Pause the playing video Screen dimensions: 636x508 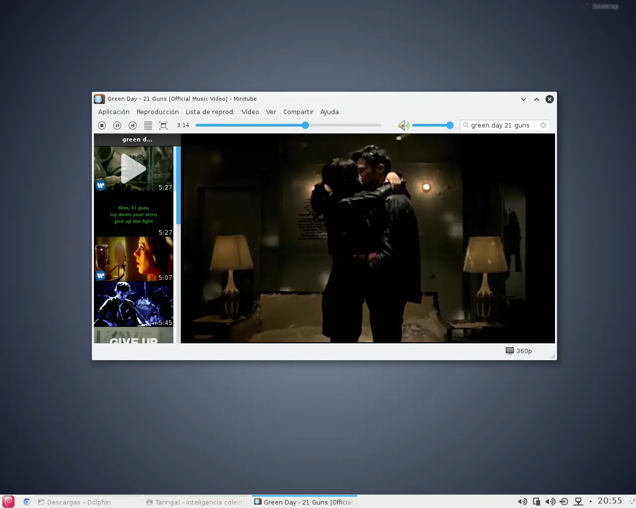(117, 126)
